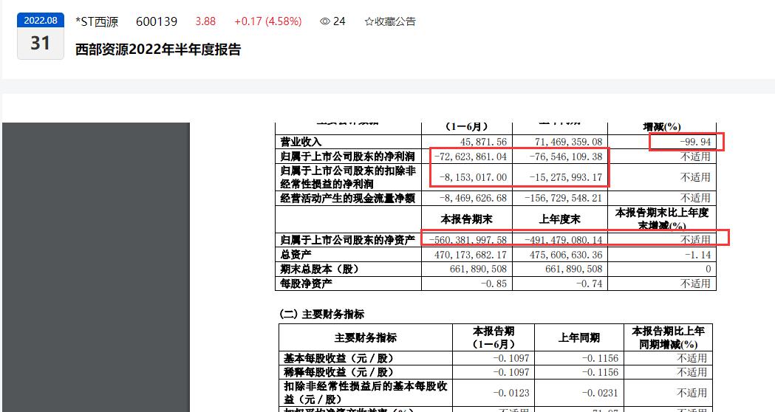Screen dimensions: 775x412
Task: Click the 本报告期末 column header
Action: pyautogui.click(x=467, y=219)
